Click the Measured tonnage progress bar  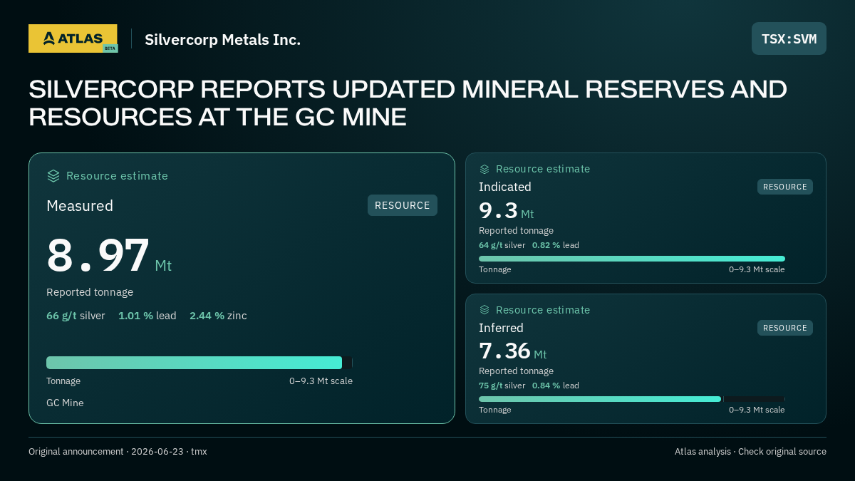(x=199, y=363)
